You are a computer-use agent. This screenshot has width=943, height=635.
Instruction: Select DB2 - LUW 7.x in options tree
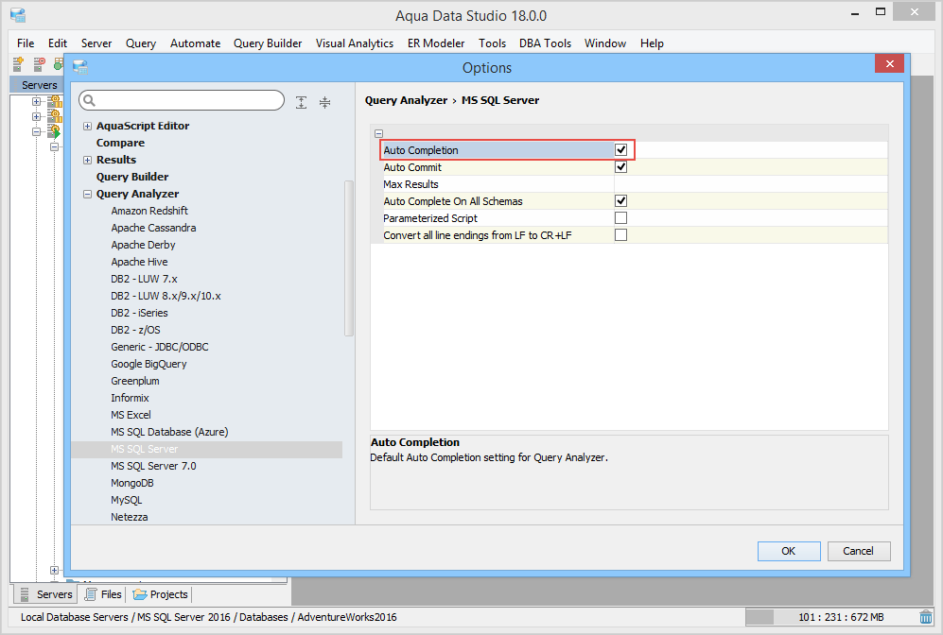coord(144,279)
